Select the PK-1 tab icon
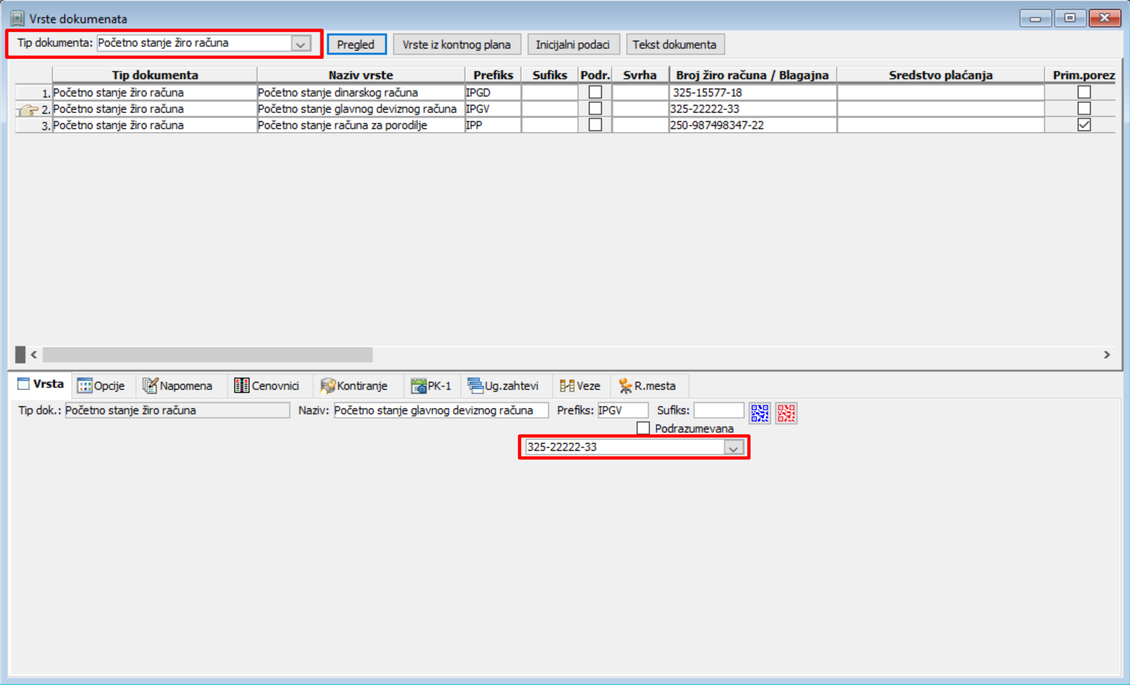The image size is (1130, 685). 418,386
